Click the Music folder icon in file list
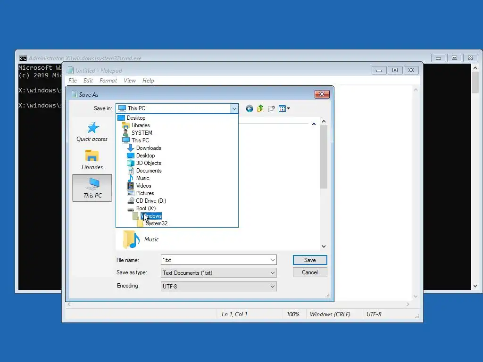The image size is (483, 362). point(132,239)
